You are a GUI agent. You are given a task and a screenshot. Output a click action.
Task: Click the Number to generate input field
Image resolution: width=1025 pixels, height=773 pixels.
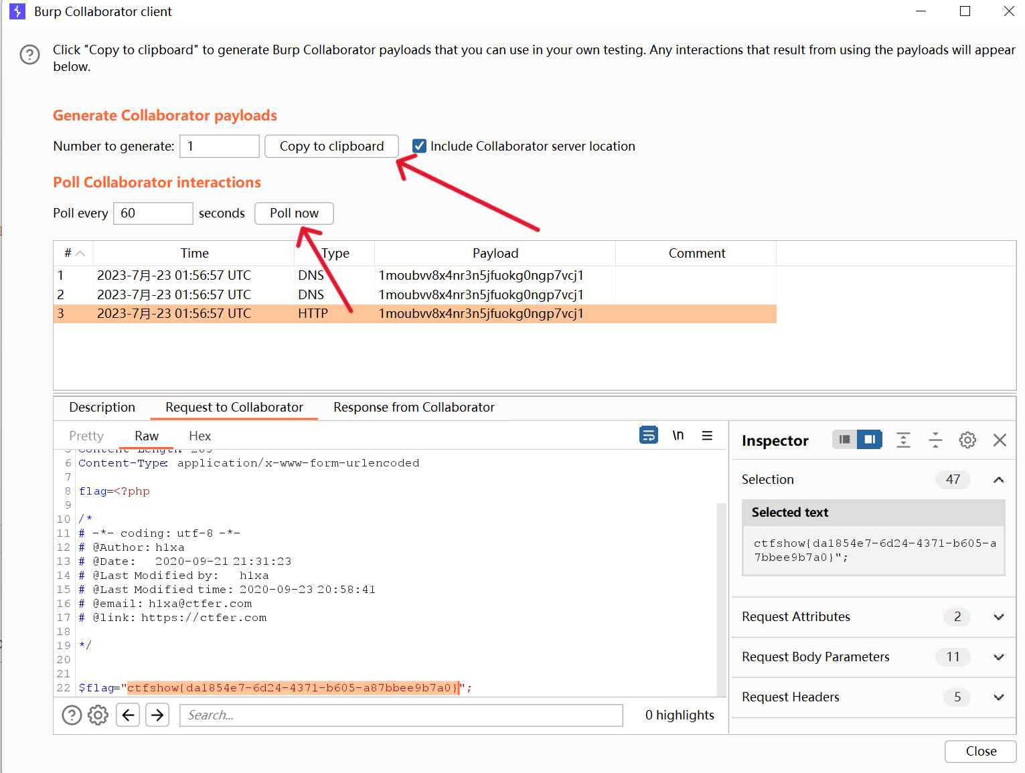[x=220, y=146]
